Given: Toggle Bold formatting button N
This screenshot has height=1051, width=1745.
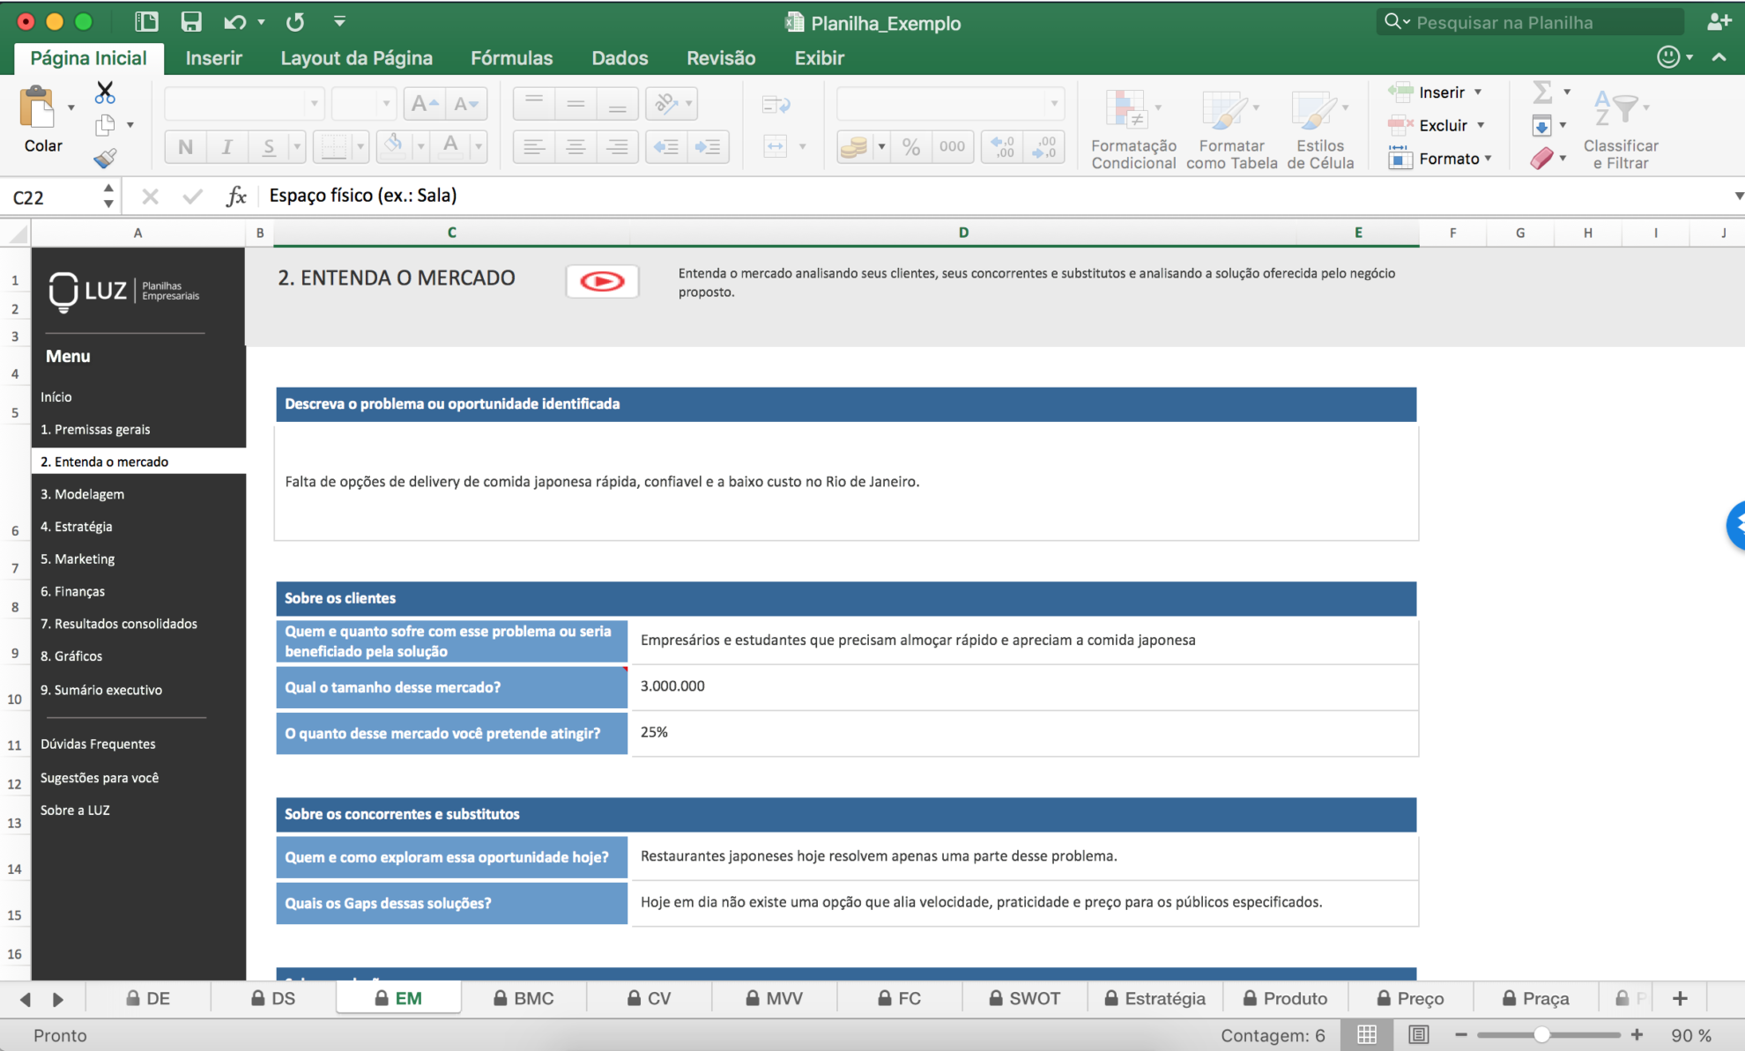Looking at the screenshot, I should [185, 146].
